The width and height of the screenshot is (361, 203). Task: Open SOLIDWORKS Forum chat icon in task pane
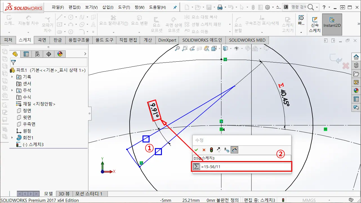(356, 108)
